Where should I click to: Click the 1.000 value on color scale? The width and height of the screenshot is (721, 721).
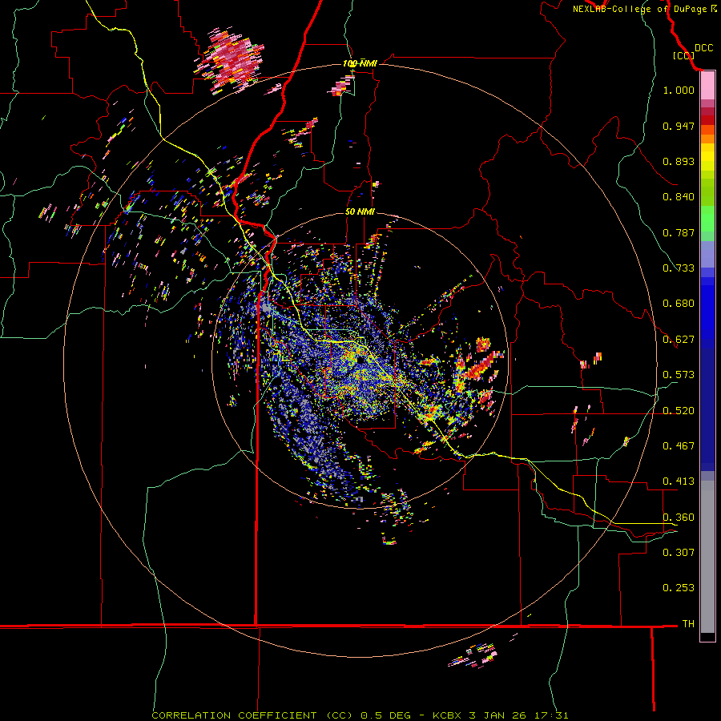679,90
